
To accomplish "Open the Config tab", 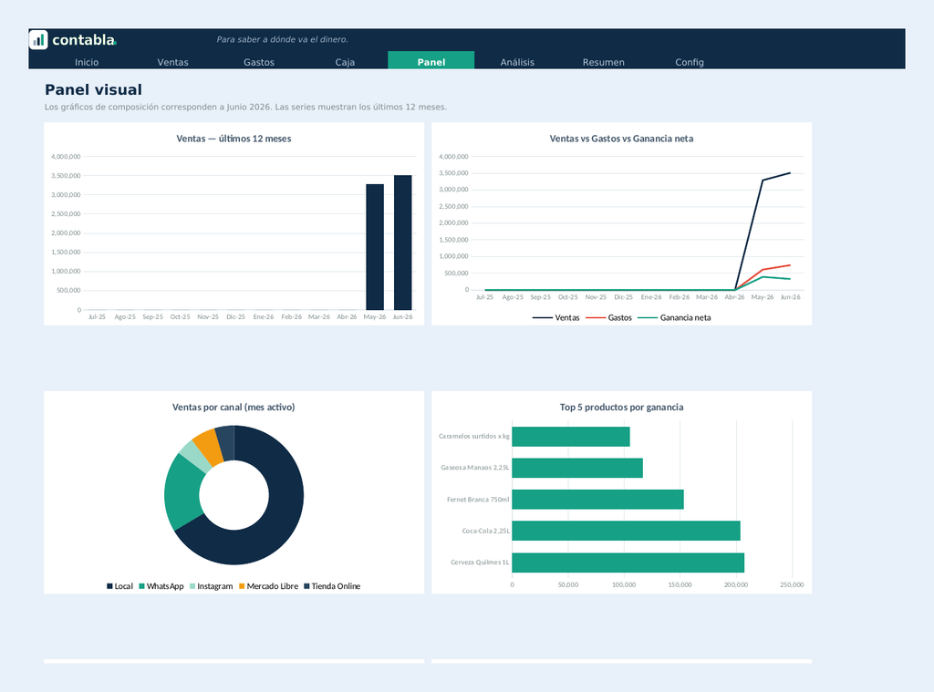I will (x=690, y=62).
